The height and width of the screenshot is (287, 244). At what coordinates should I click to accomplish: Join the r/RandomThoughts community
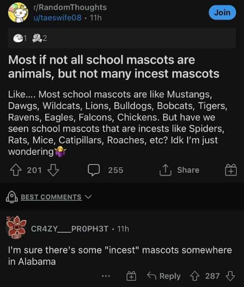point(222,12)
